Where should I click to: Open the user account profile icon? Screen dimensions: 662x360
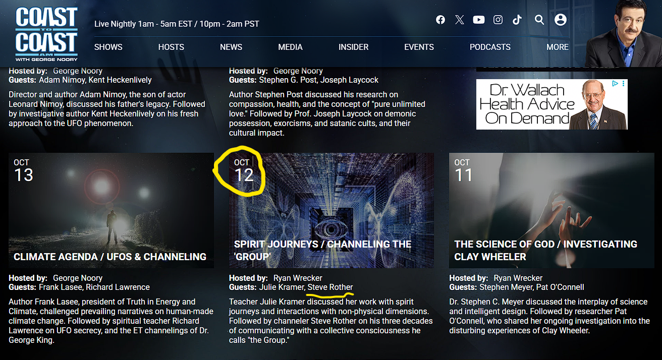point(560,20)
